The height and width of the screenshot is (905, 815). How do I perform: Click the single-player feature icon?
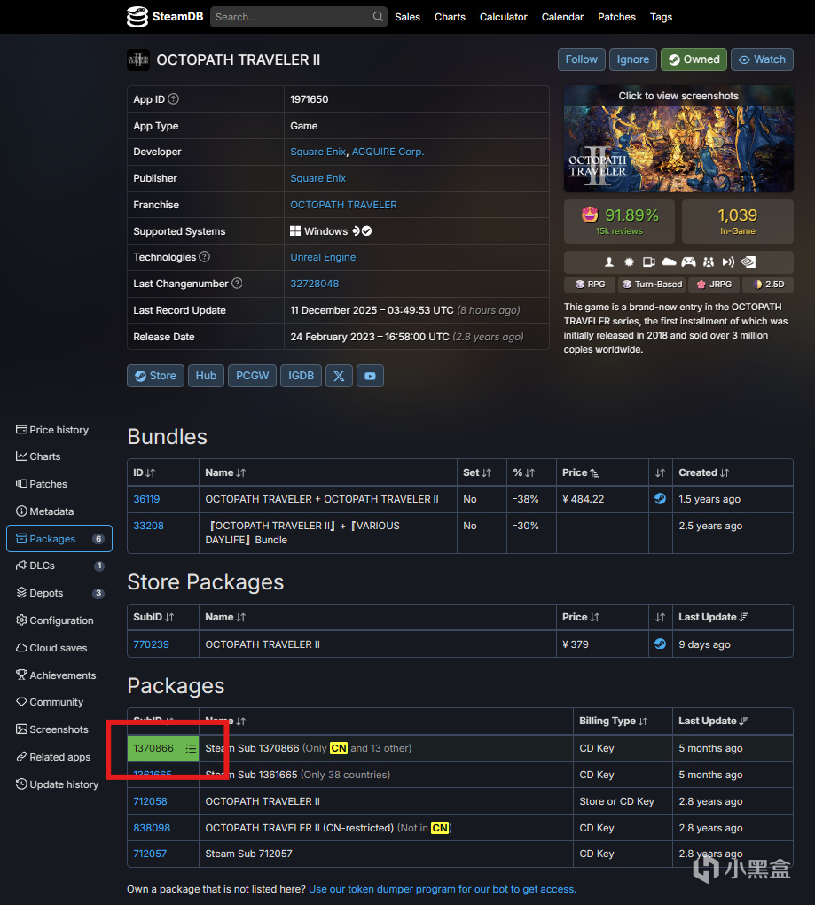pos(608,262)
